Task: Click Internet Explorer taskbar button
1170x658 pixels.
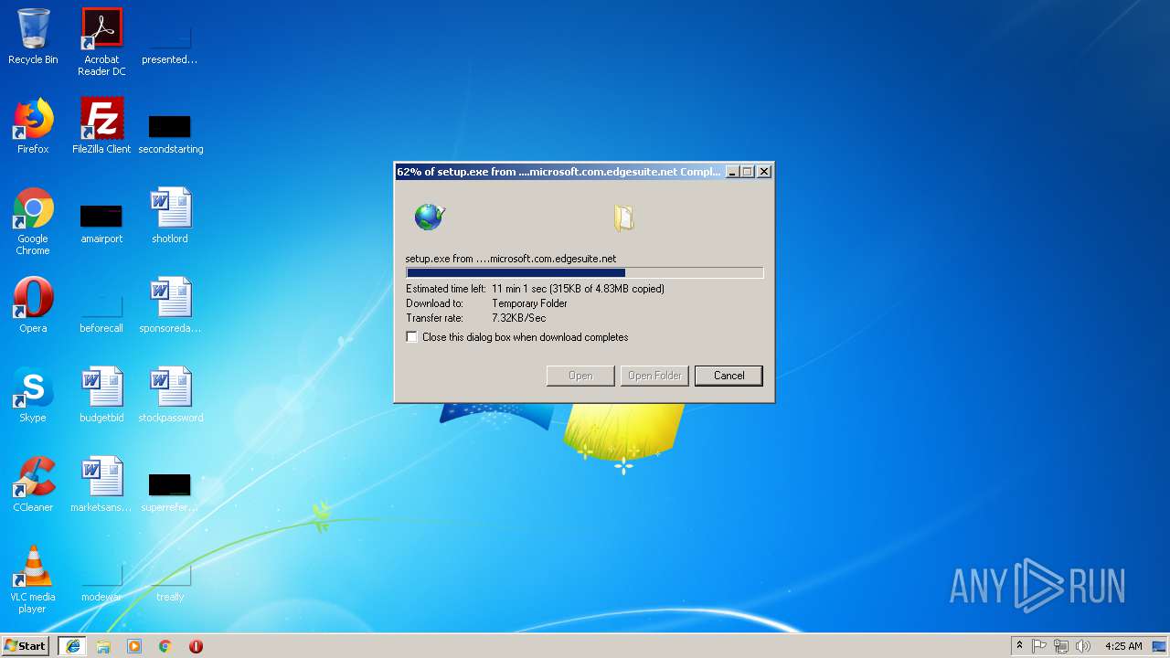Action: pos(73,646)
